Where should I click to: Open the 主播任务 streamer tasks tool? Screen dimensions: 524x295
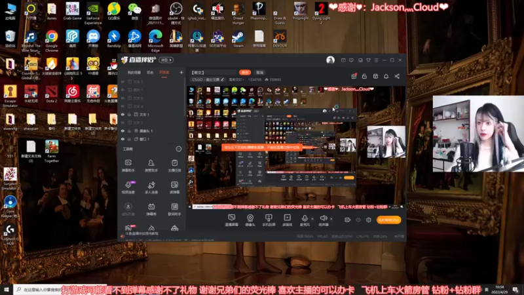(174, 165)
